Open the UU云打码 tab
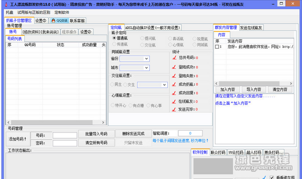The width and height of the screenshot is (302, 179). (x=236, y=152)
